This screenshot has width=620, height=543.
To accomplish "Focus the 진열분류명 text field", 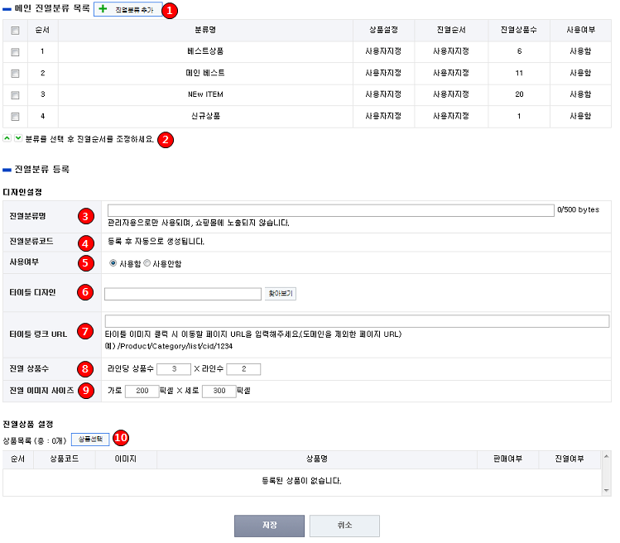I will coord(330,210).
